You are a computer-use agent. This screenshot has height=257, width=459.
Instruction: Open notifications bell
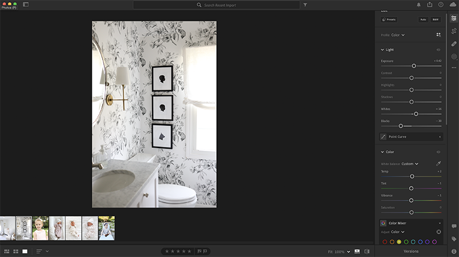[419, 5]
